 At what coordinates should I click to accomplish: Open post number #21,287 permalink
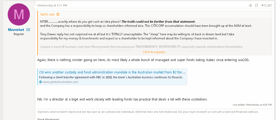[x=266, y=5]
